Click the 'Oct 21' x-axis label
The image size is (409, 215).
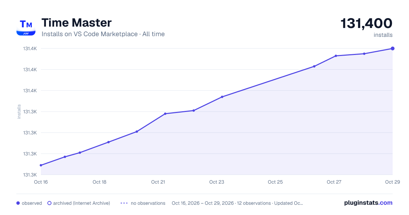(158, 182)
